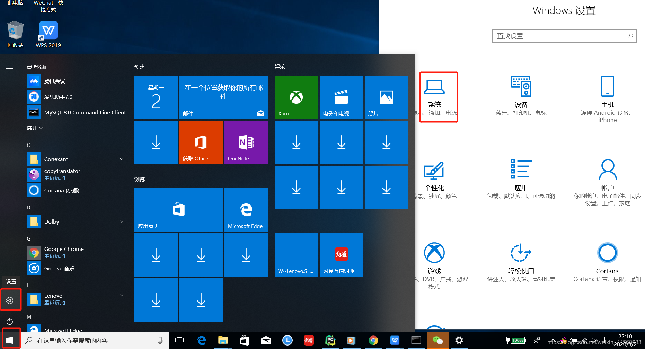The width and height of the screenshot is (645, 349).
Task: Open the 网易有道词典 tile
Action: [x=341, y=255]
